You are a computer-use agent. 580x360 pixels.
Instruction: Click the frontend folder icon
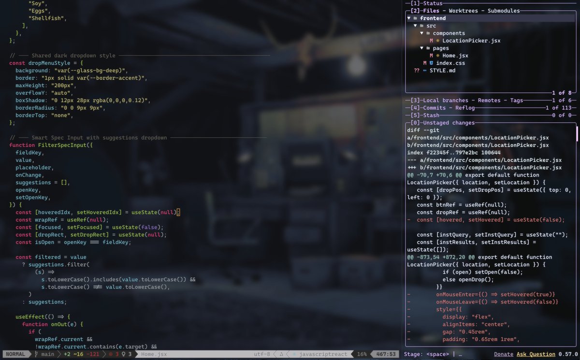pyautogui.click(x=416, y=18)
